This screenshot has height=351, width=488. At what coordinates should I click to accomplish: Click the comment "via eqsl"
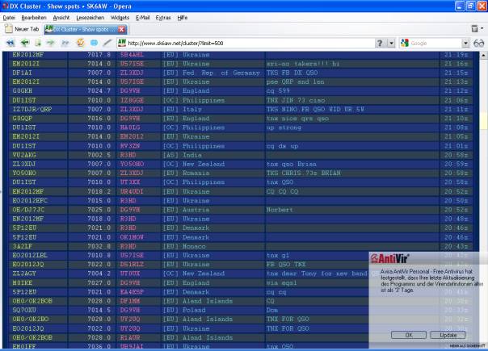[282, 283]
